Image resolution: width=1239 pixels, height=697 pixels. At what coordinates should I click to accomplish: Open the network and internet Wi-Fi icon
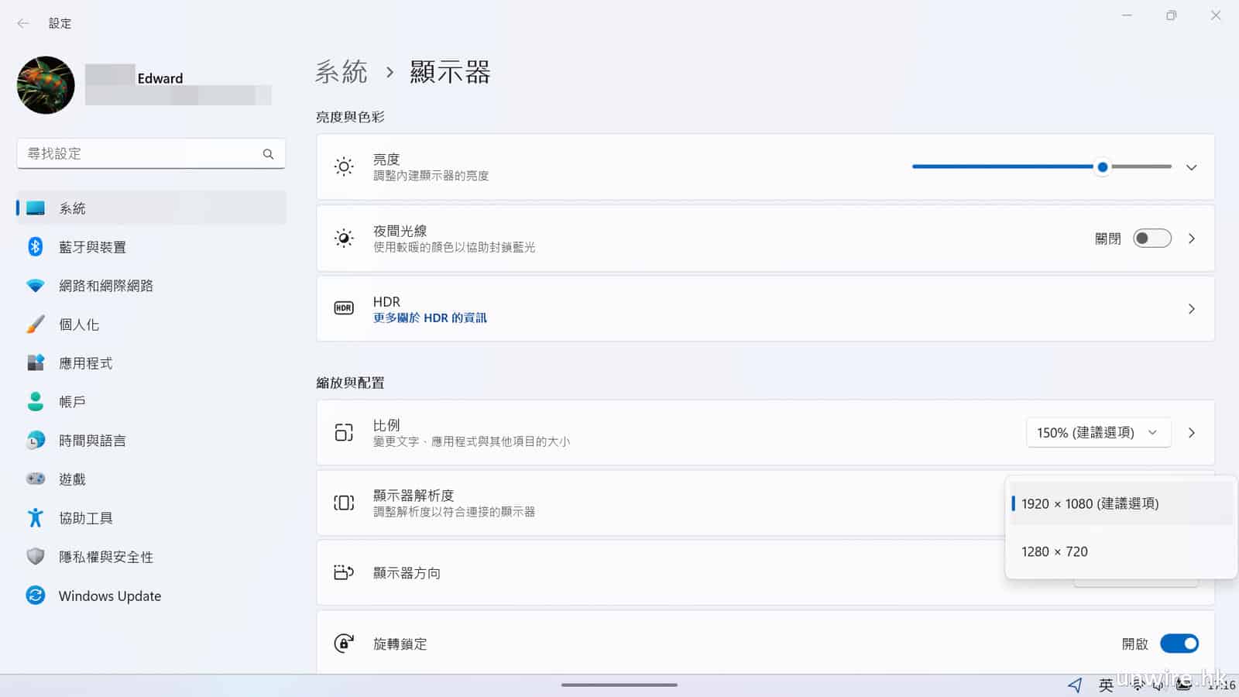pyautogui.click(x=36, y=286)
